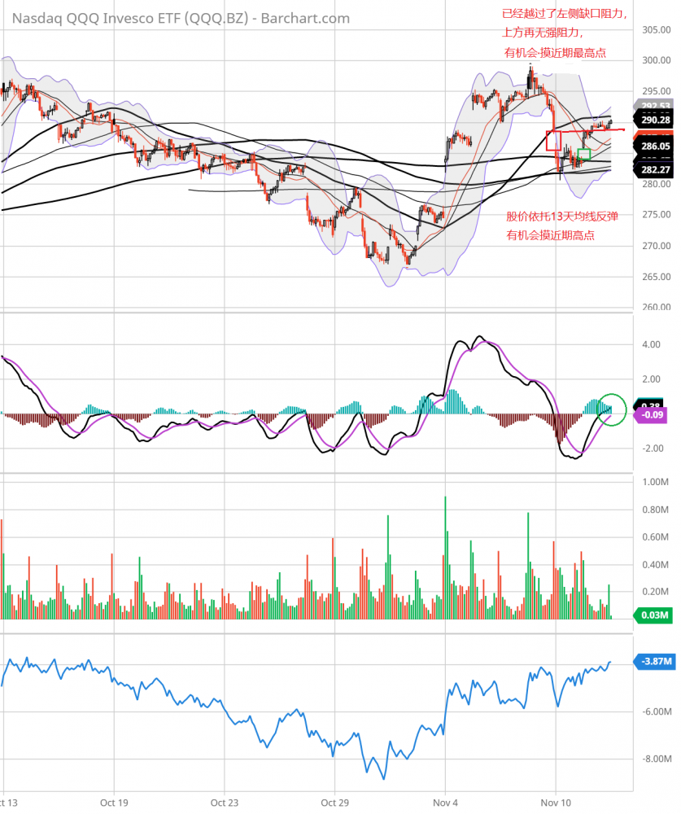Click the 280.00 price axis label
Screen dimensions: 681x814
click(x=656, y=184)
